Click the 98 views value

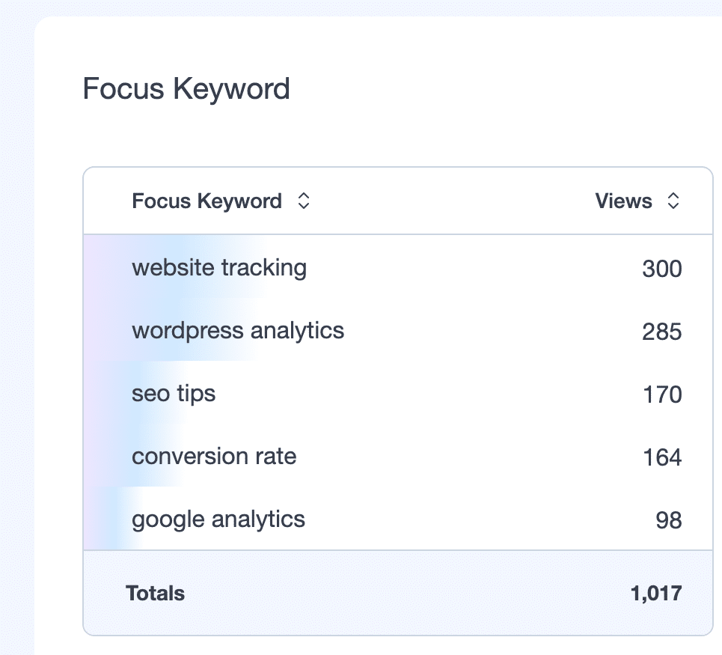(669, 520)
